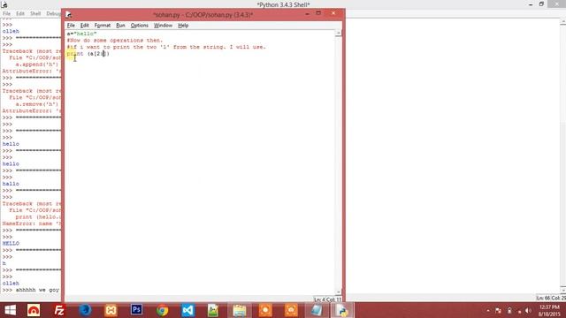Open the Python IDLE taskbar icon
This screenshot has height=318, width=566.
342,310
